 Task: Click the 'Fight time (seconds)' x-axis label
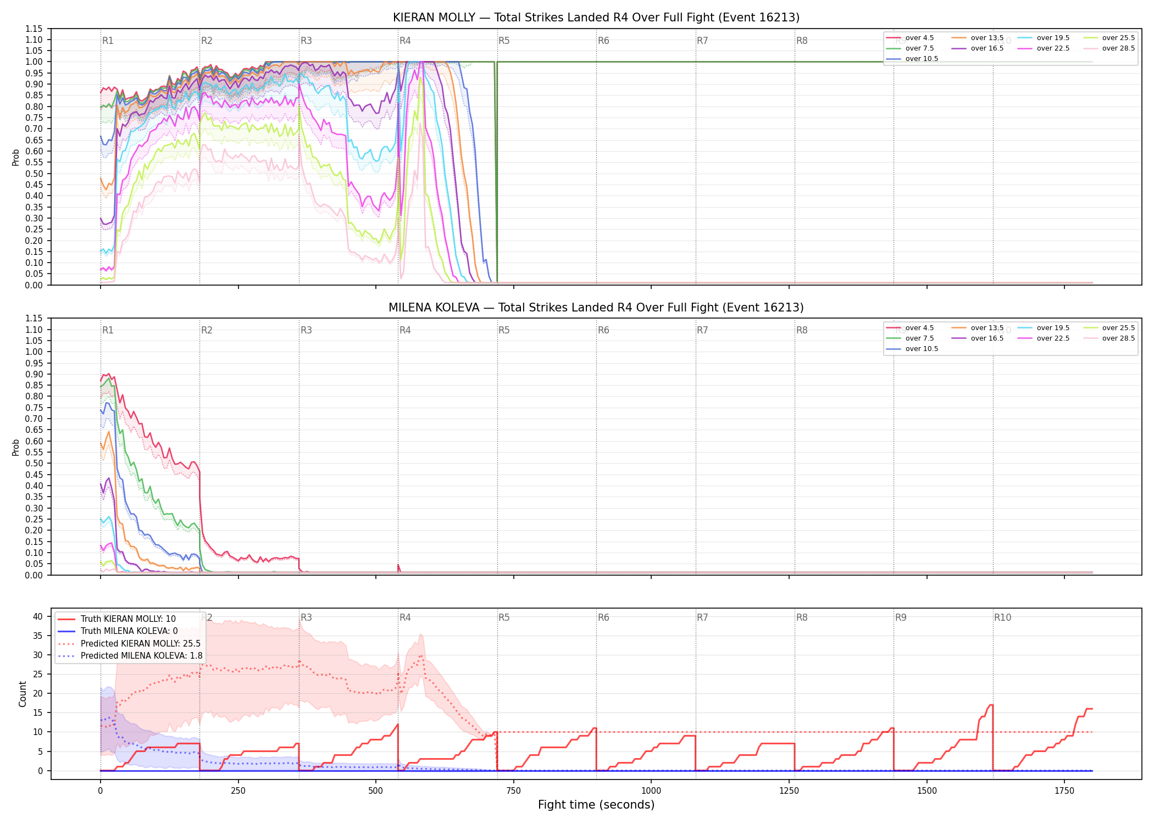point(596,805)
